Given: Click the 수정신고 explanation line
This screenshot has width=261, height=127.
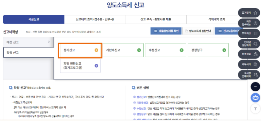Looking at the screenshot, I should point(177,108).
